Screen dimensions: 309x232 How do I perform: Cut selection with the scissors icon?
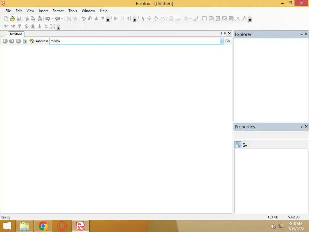pyautogui.click(x=27, y=18)
